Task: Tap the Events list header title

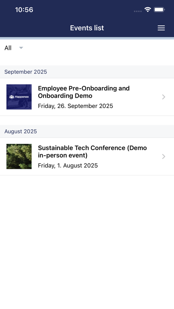Action: pos(87,28)
